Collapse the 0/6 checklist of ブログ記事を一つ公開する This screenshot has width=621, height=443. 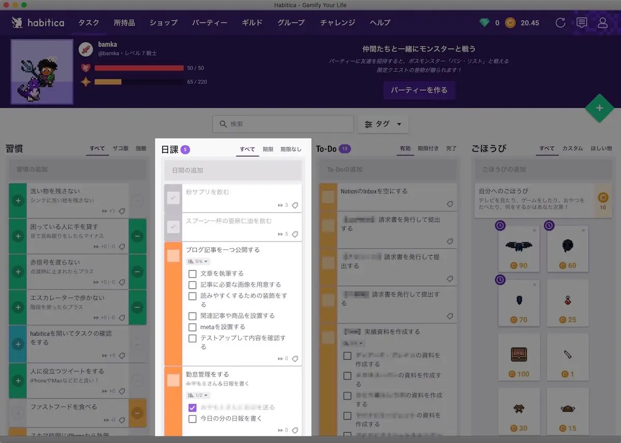198,261
